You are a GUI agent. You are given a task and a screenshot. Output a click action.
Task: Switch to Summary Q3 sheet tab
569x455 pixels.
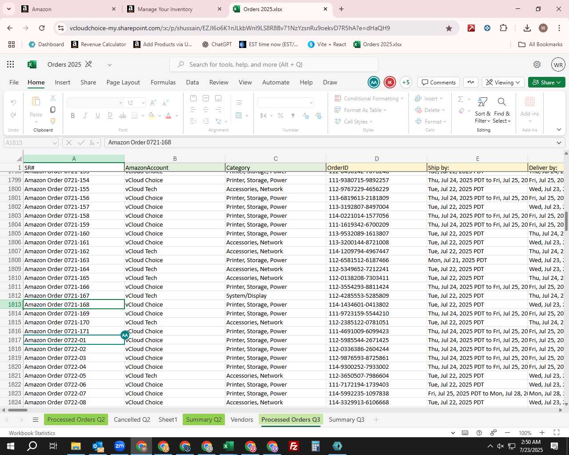pos(347,419)
